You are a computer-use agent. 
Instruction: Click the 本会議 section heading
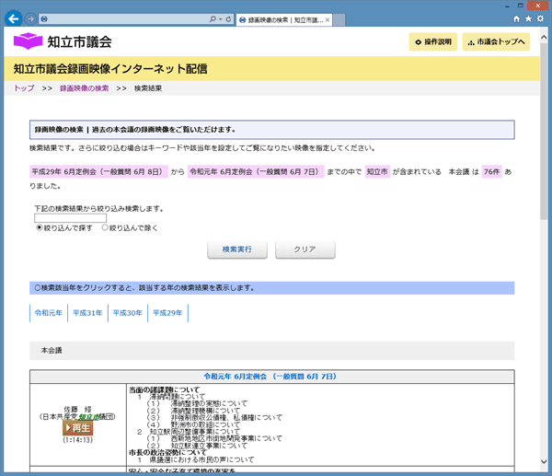(52, 351)
